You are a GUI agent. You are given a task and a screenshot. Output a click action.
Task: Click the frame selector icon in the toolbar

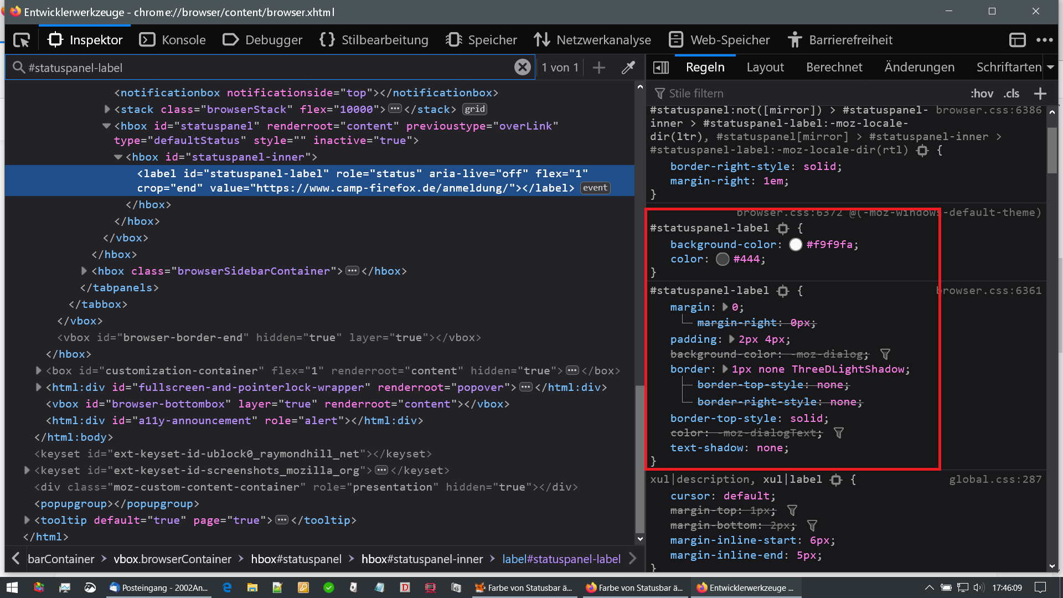(x=1017, y=40)
